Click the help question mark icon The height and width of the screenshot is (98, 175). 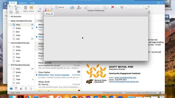[x=158, y=3]
